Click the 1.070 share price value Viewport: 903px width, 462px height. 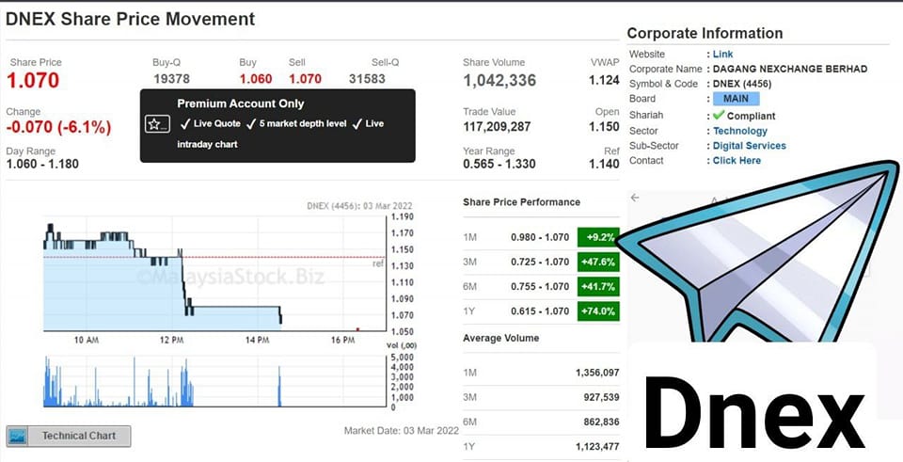(x=33, y=80)
